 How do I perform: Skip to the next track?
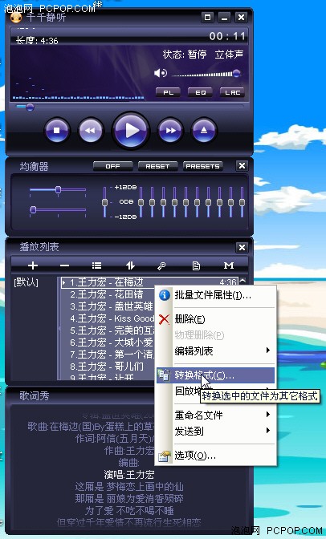click(x=170, y=130)
